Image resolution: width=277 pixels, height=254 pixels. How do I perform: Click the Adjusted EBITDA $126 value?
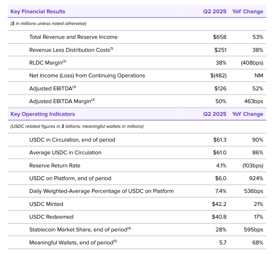(220, 89)
